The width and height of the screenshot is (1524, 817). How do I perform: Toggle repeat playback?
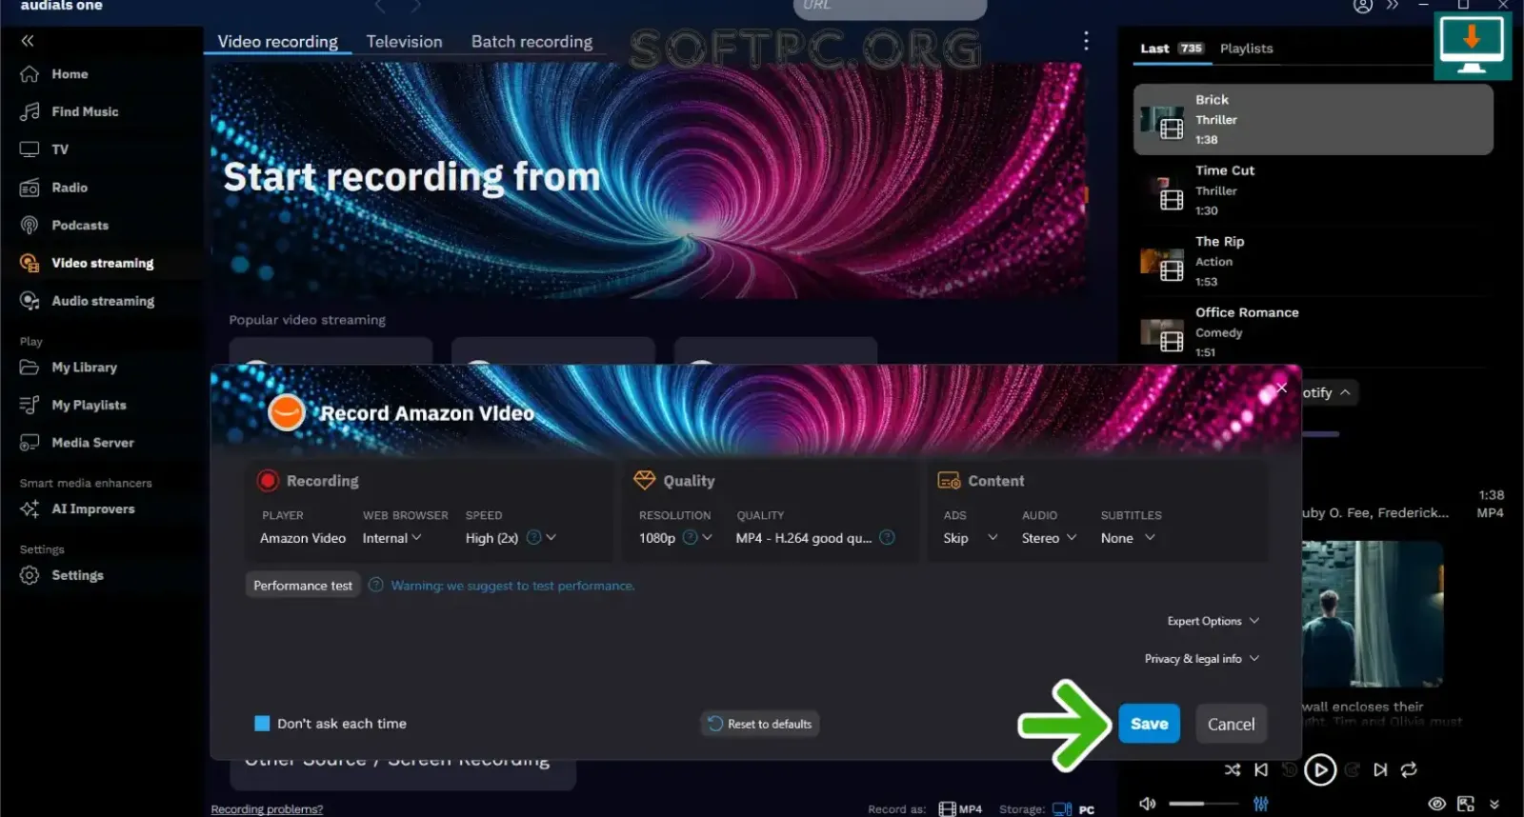1410,769
